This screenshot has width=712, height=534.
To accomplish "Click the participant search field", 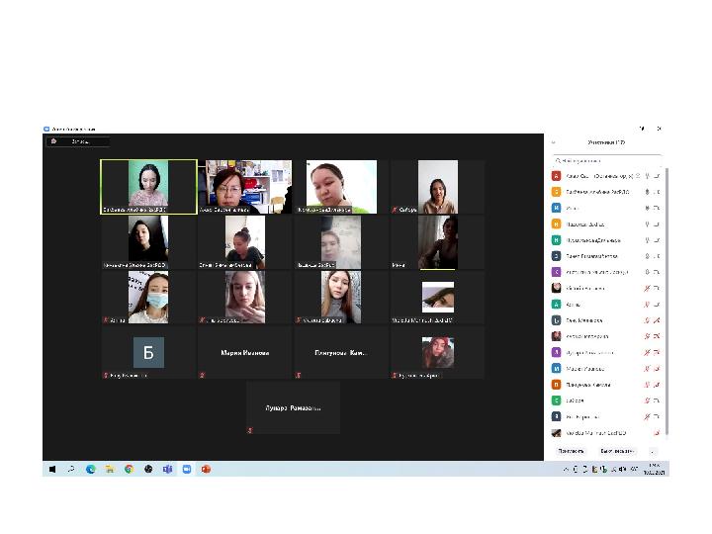I will (x=606, y=161).
